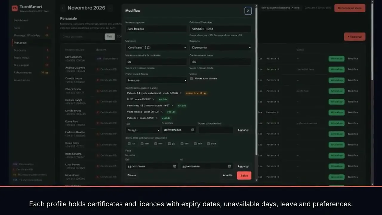Open Scadenze in the sidebar
The image size is (382, 215).
(x=20, y=50)
